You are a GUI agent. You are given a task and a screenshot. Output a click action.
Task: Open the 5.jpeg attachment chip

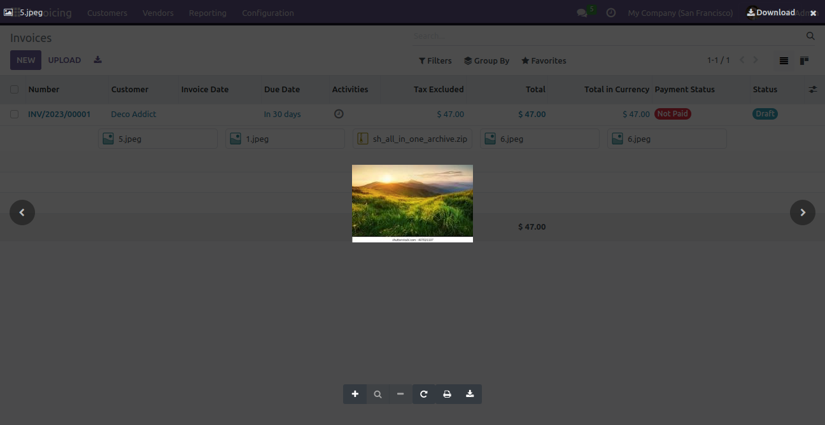click(158, 139)
